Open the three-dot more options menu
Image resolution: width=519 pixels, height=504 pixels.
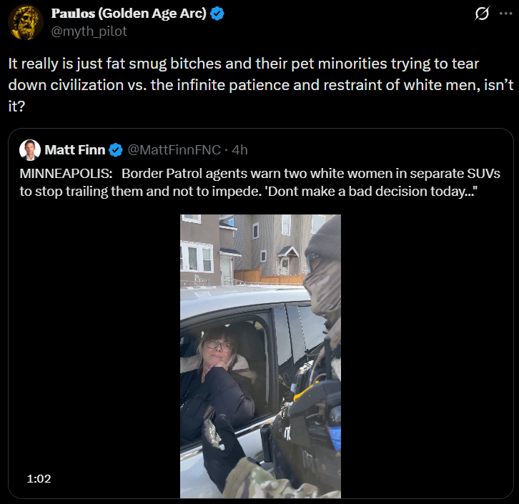click(506, 14)
